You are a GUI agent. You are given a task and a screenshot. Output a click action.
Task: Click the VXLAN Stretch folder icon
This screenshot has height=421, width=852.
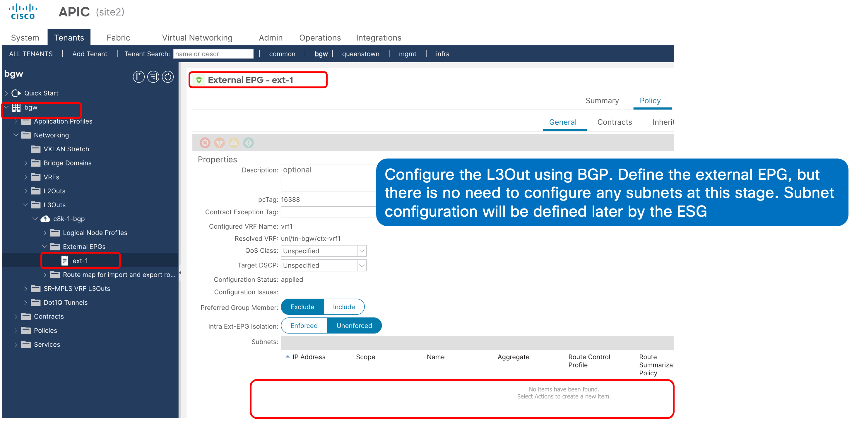[35, 149]
